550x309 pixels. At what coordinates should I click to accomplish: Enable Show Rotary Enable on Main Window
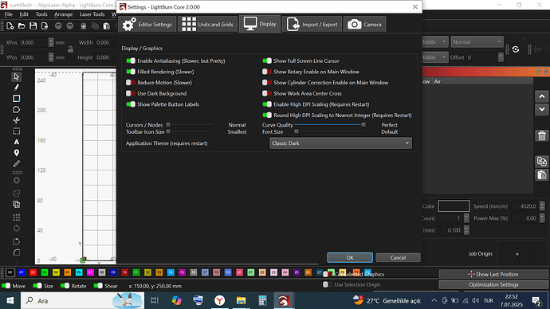(267, 72)
